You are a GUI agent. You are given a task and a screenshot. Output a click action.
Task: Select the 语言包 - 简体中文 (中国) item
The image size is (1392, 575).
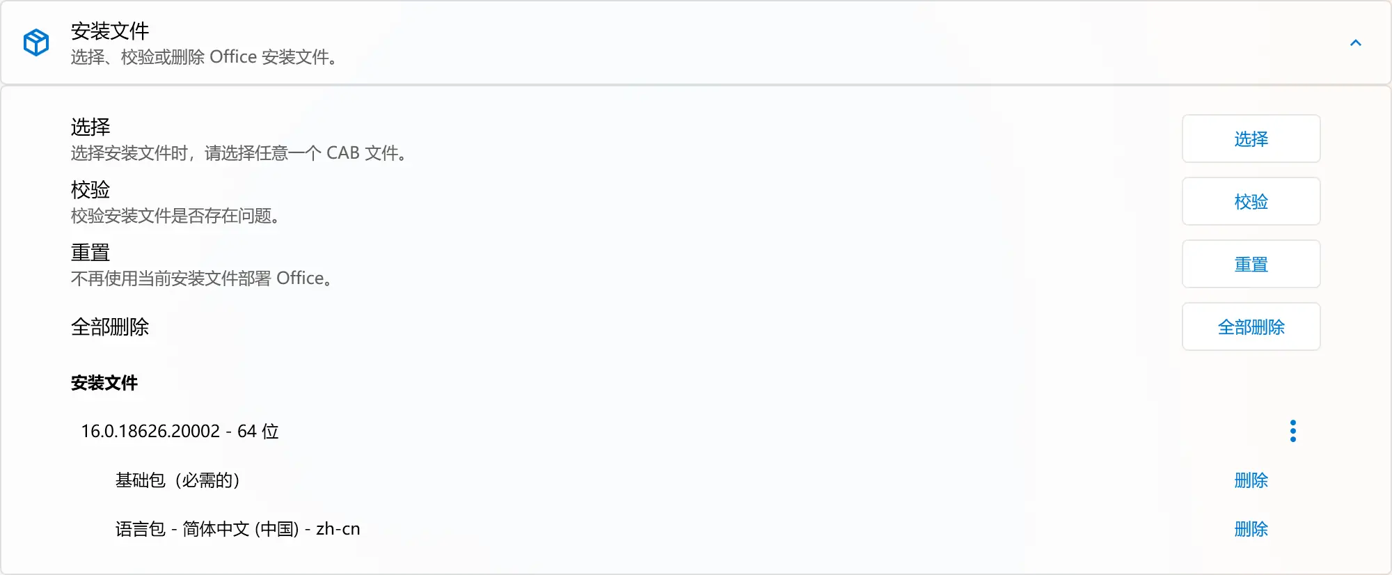pos(237,529)
